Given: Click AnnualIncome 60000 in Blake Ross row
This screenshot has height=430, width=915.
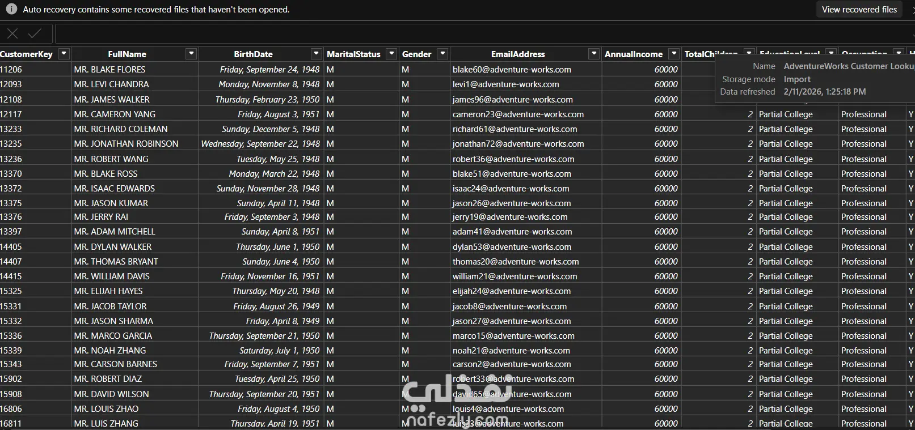Looking at the screenshot, I should [666, 173].
